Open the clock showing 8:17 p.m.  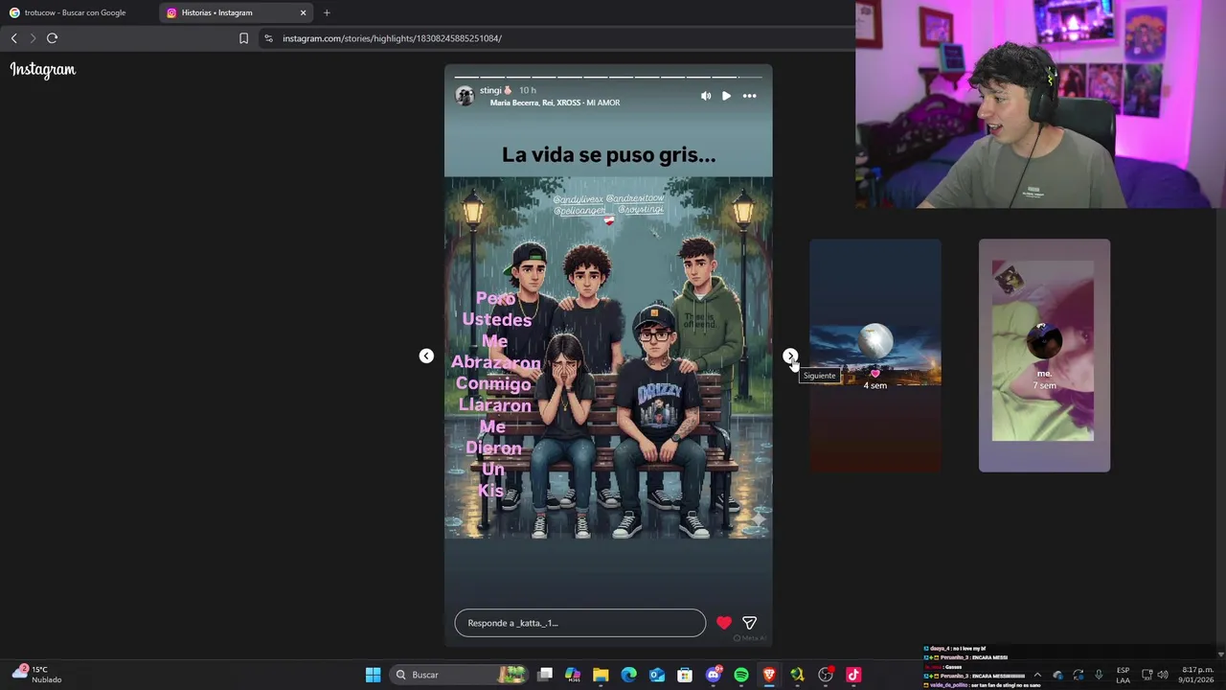click(x=1197, y=675)
